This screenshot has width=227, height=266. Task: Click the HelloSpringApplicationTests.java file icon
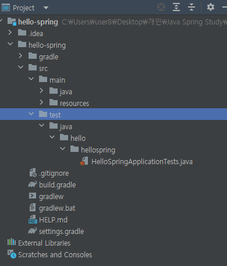[84, 161]
